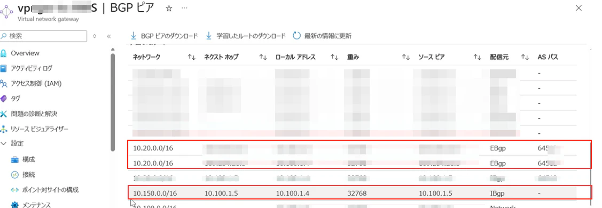Open 接続 under settings
The height and width of the screenshot is (208, 602).
[29, 175]
